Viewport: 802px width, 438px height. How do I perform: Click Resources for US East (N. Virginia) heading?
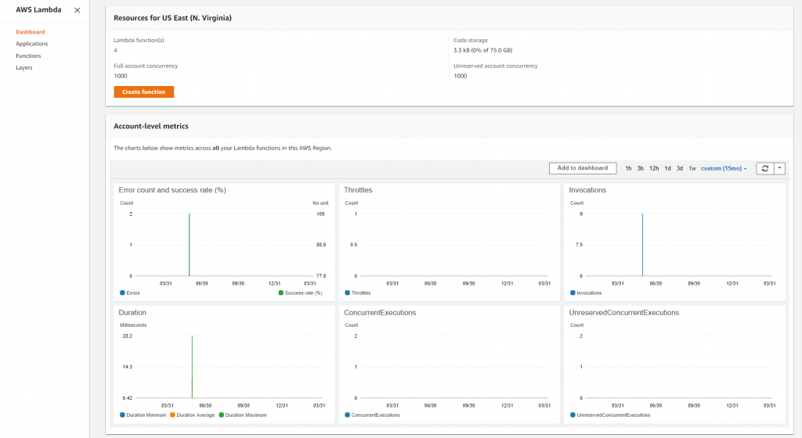pyautogui.click(x=172, y=18)
